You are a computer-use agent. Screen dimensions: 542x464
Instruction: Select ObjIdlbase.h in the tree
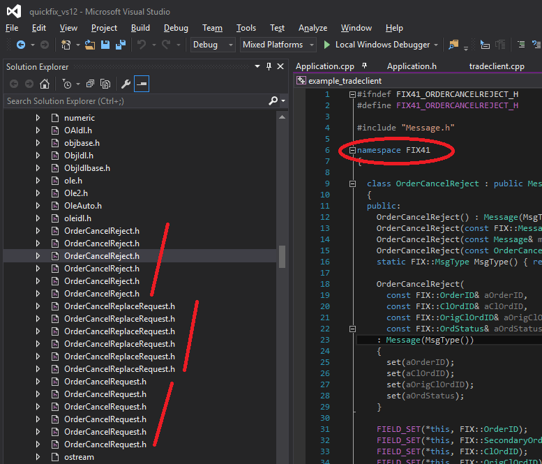coord(87,168)
